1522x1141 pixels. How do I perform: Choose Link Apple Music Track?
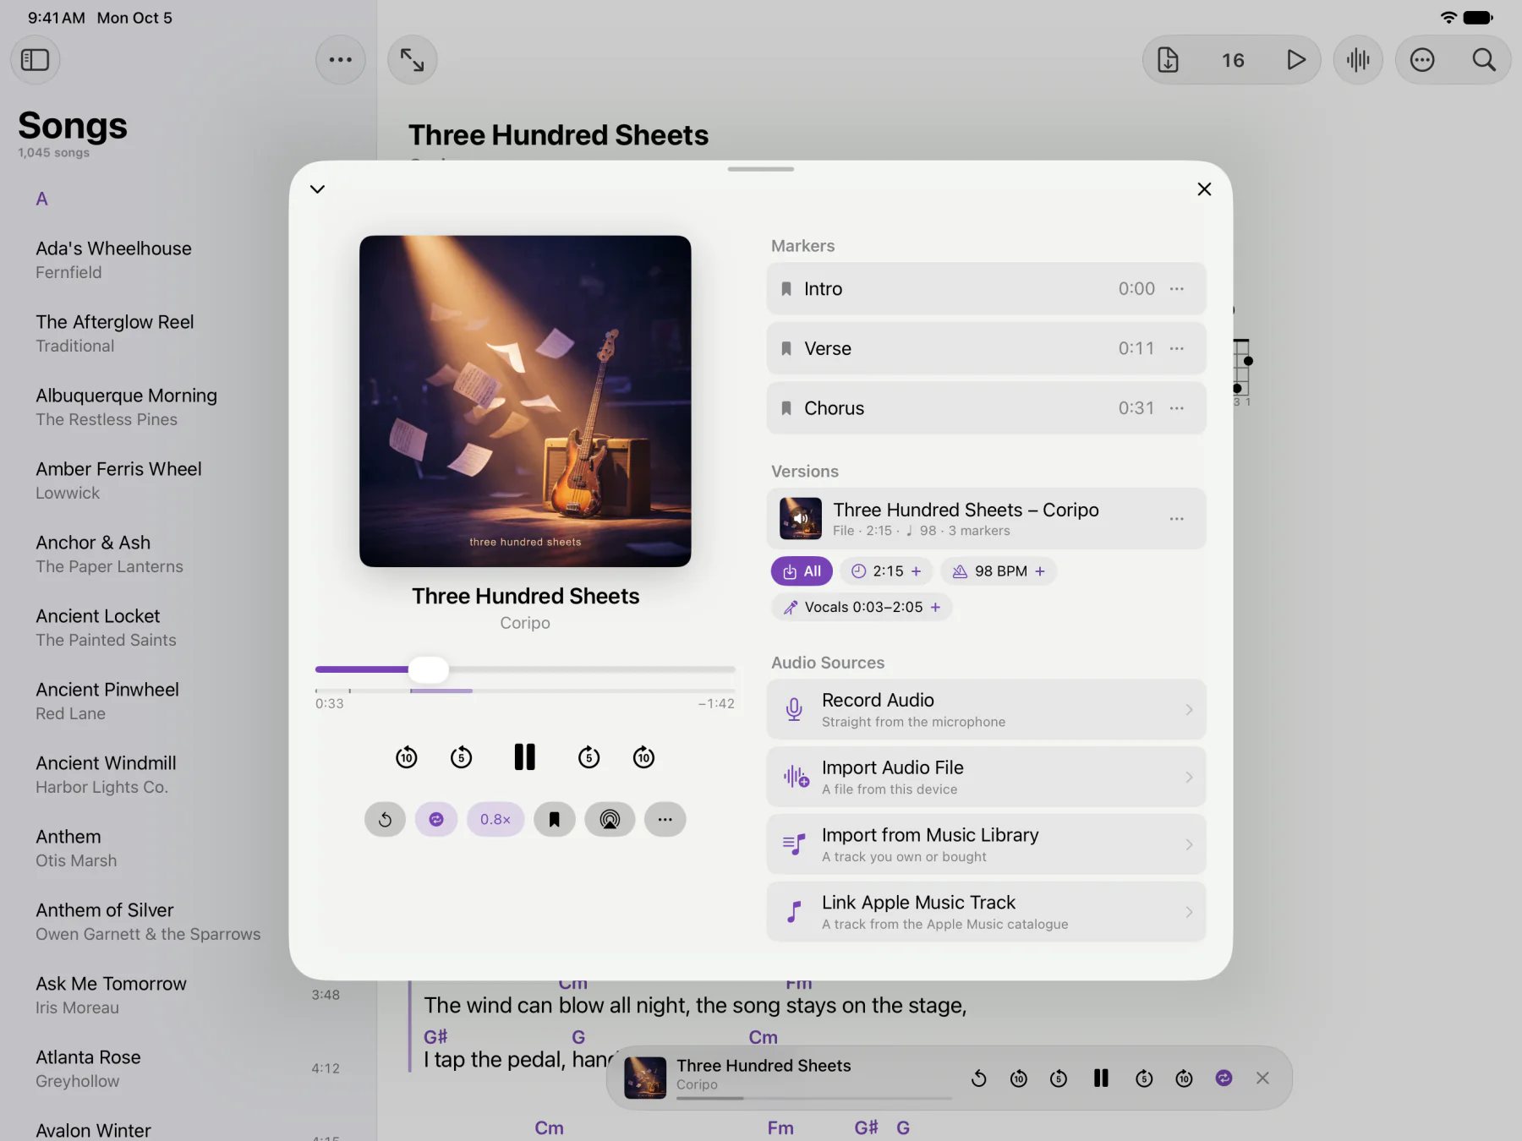(x=986, y=912)
